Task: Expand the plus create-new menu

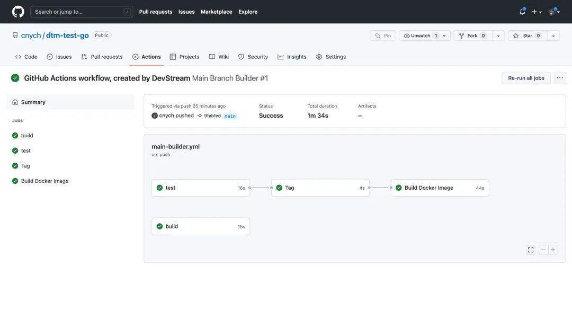Action: click(537, 12)
